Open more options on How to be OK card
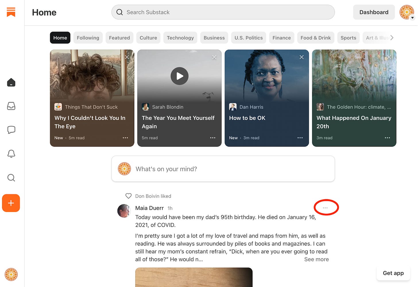Screen dimensions: 418x287 tap(300, 138)
